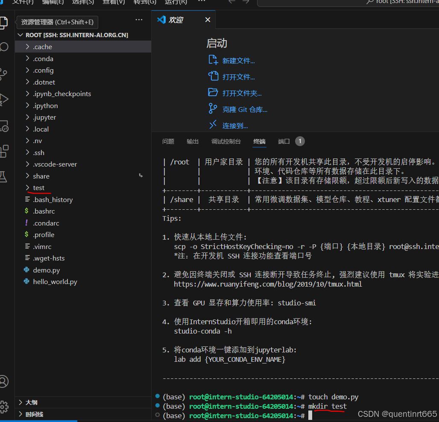Expand the .cache folder
The width and height of the screenshot is (439, 422).
[x=83, y=47]
